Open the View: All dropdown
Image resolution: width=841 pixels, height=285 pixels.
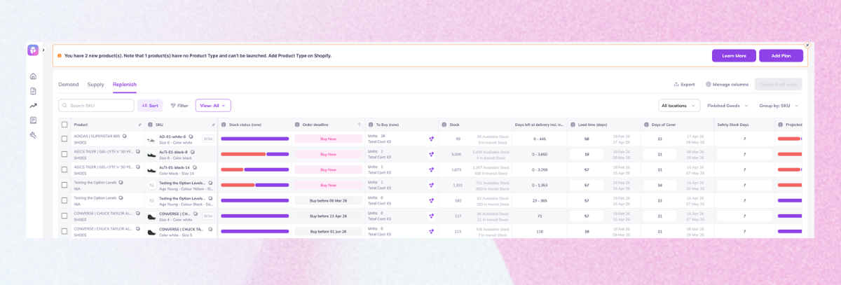click(213, 106)
